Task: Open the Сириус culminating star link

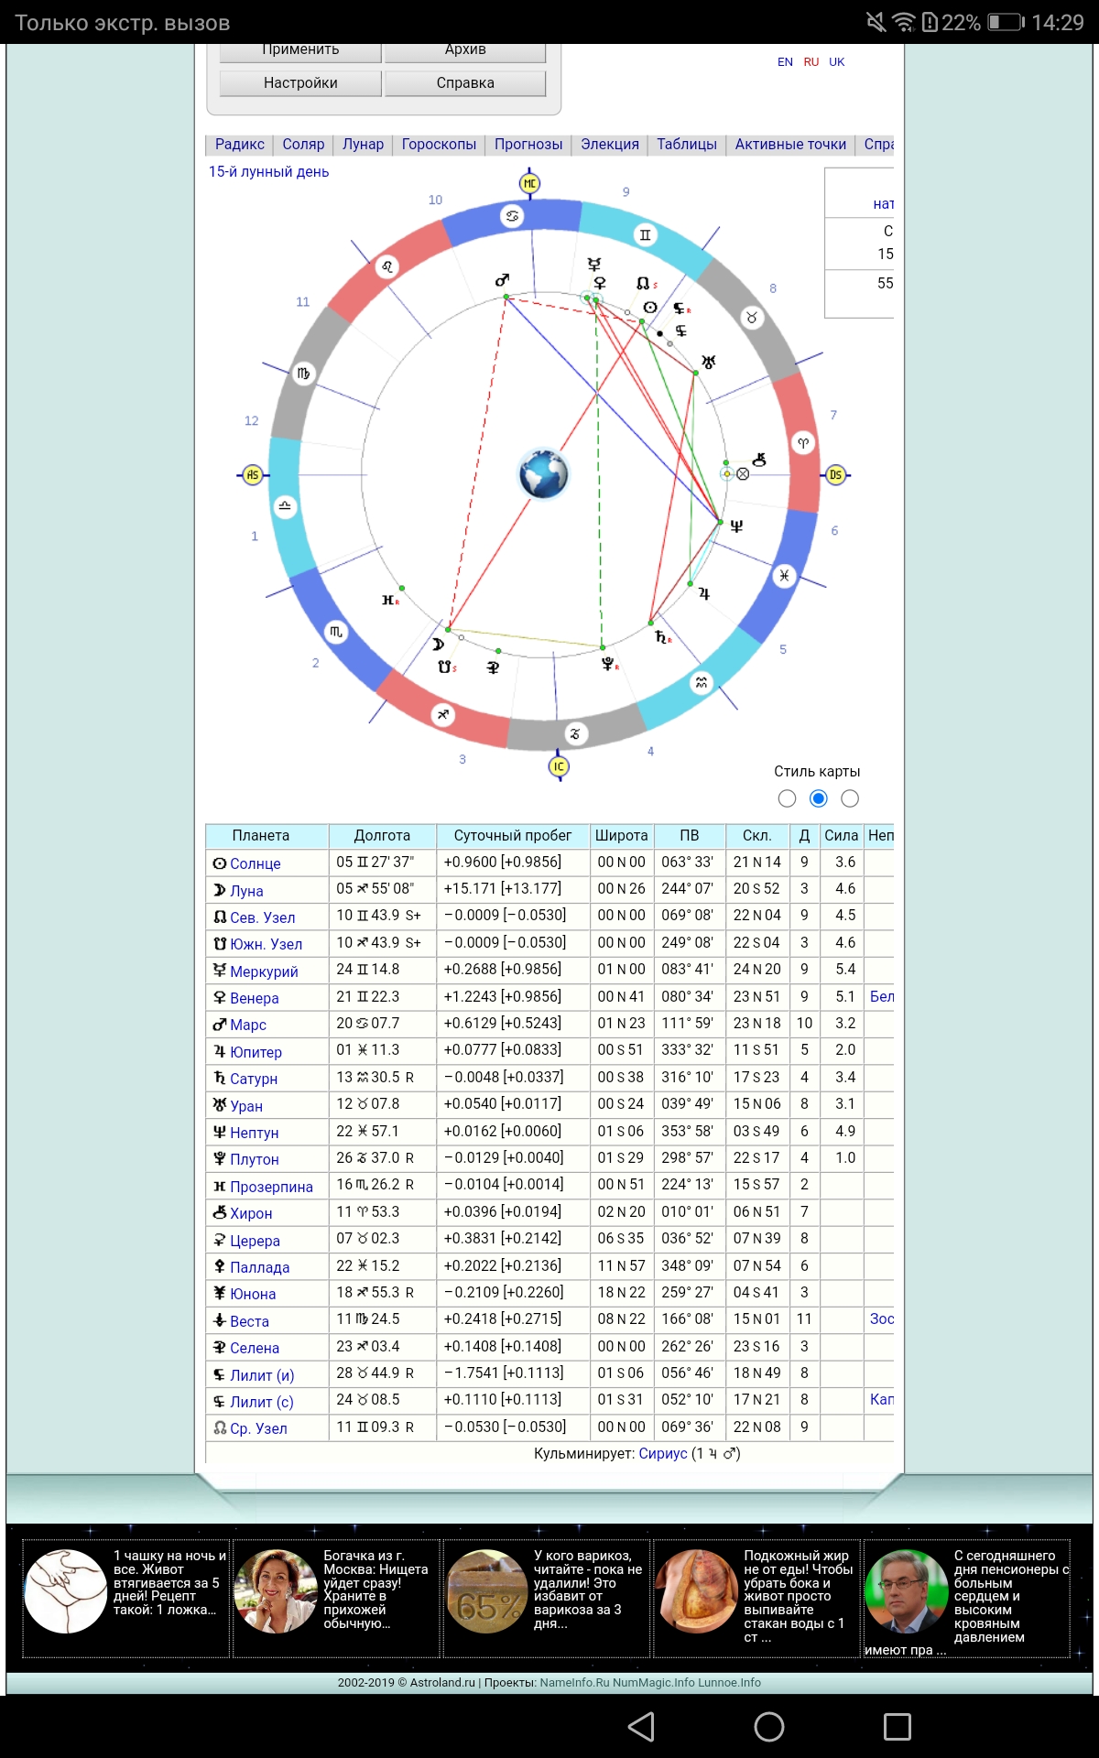Action: point(663,1453)
